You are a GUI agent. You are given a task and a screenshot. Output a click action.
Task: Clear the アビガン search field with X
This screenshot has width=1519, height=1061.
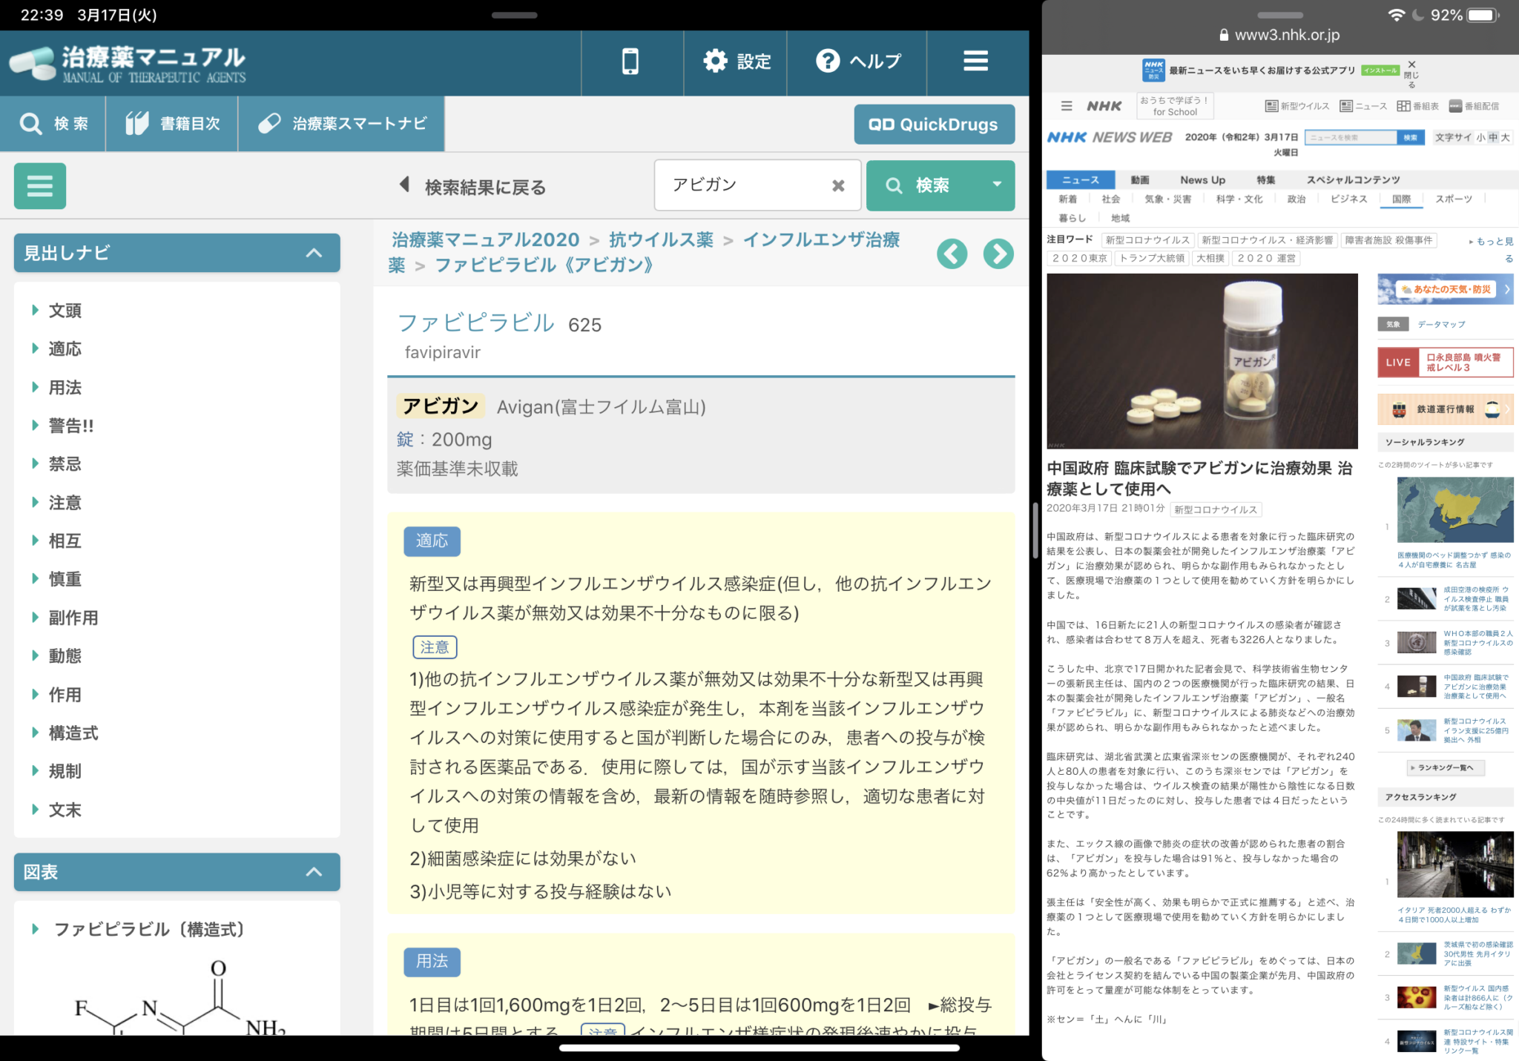[838, 185]
